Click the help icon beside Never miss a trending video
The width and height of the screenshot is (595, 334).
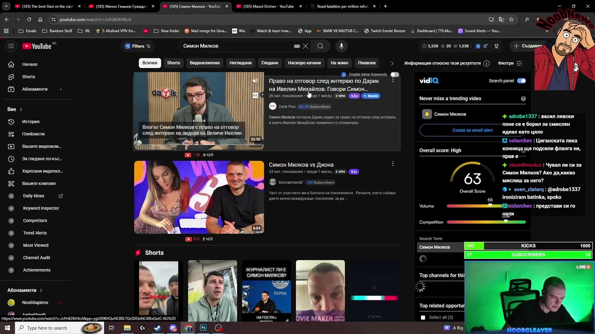pos(523,98)
